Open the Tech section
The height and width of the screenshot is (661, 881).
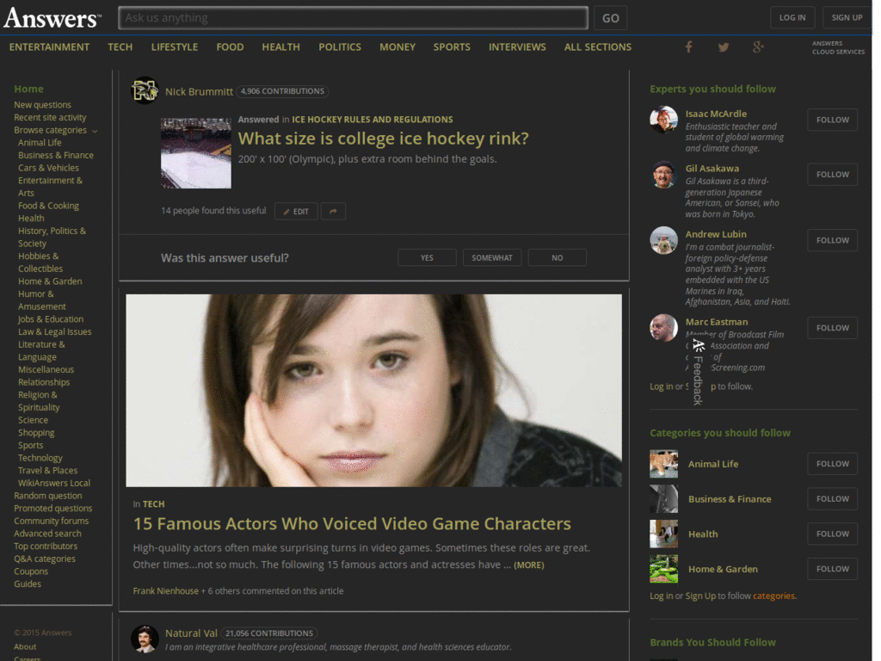pos(120,47)
